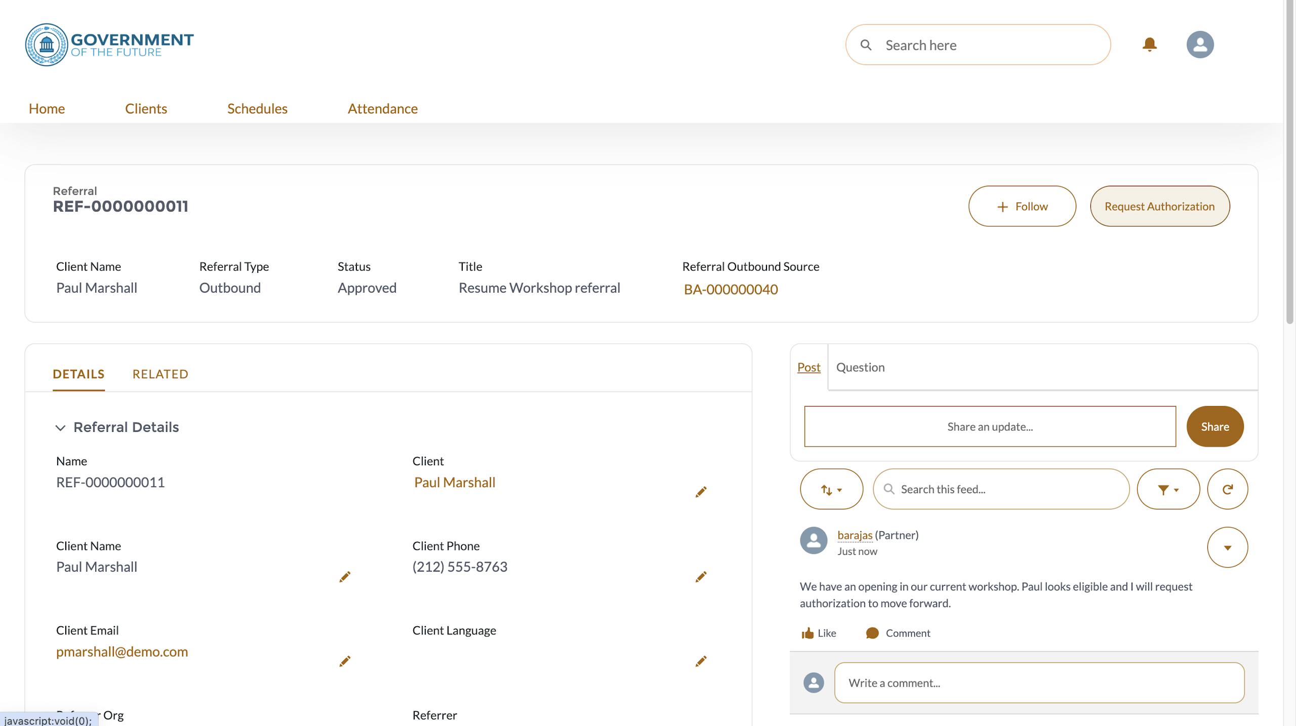The image size is (1296, 726).
Task: Follow this referral record
Action: point(1022,206)
